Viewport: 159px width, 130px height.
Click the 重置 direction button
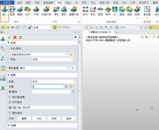tap(24, 119)
